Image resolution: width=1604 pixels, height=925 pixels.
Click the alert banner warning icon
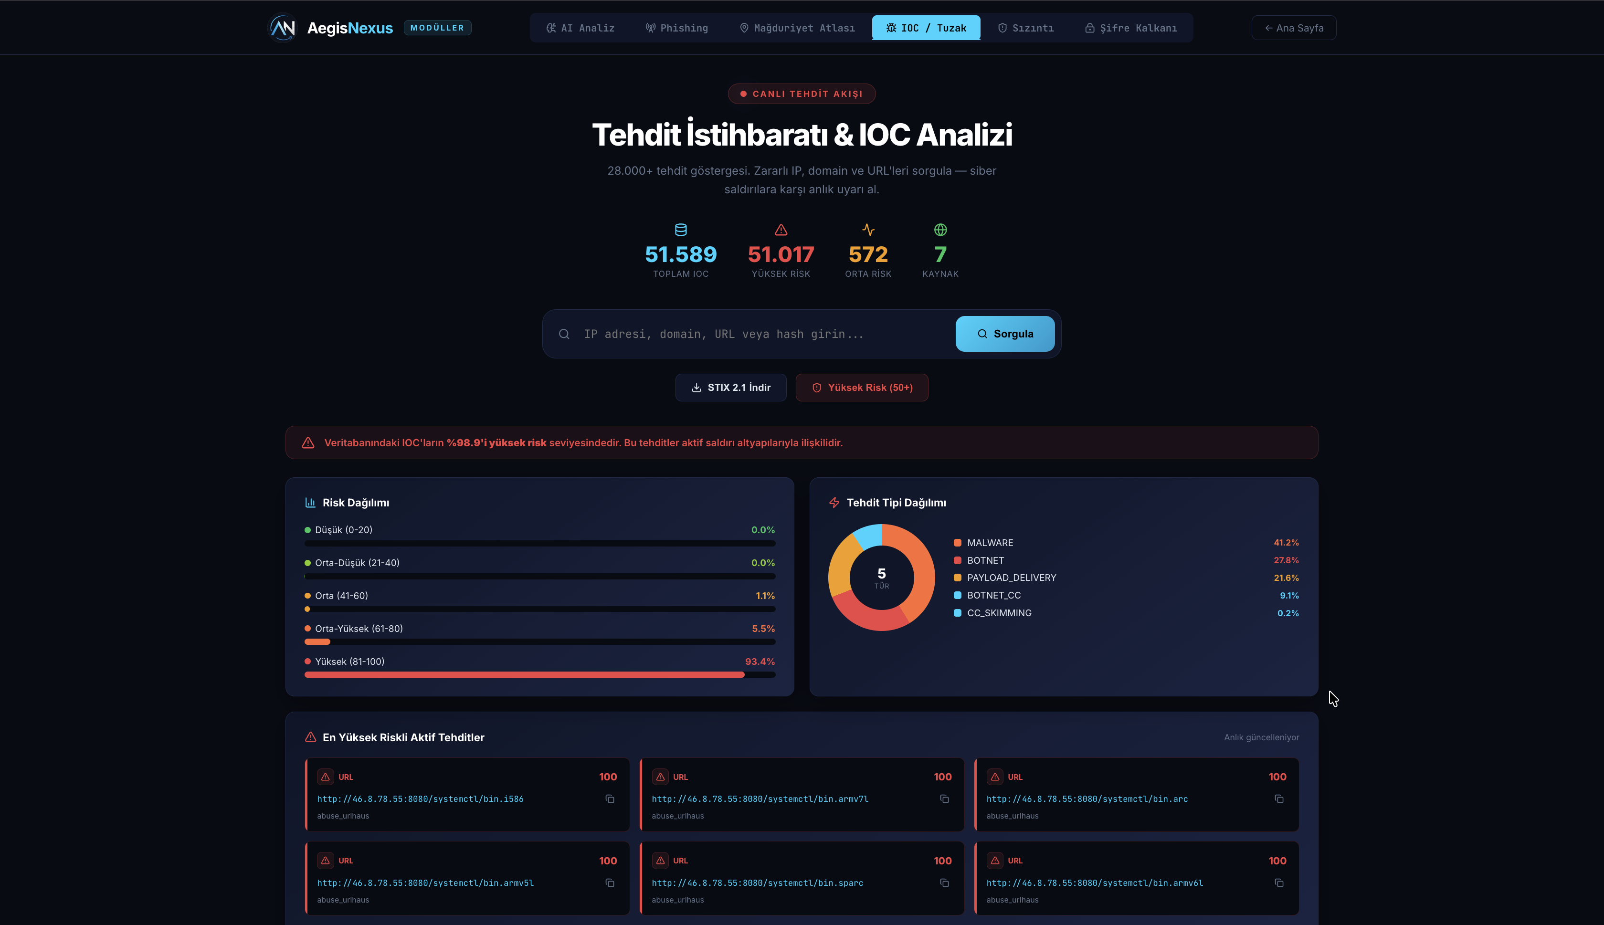click(x=308, y=443)
